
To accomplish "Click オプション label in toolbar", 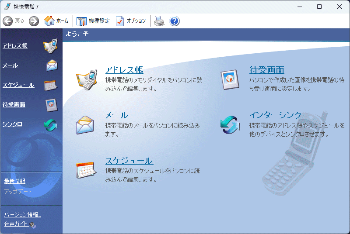I will (x=136, y=21).
